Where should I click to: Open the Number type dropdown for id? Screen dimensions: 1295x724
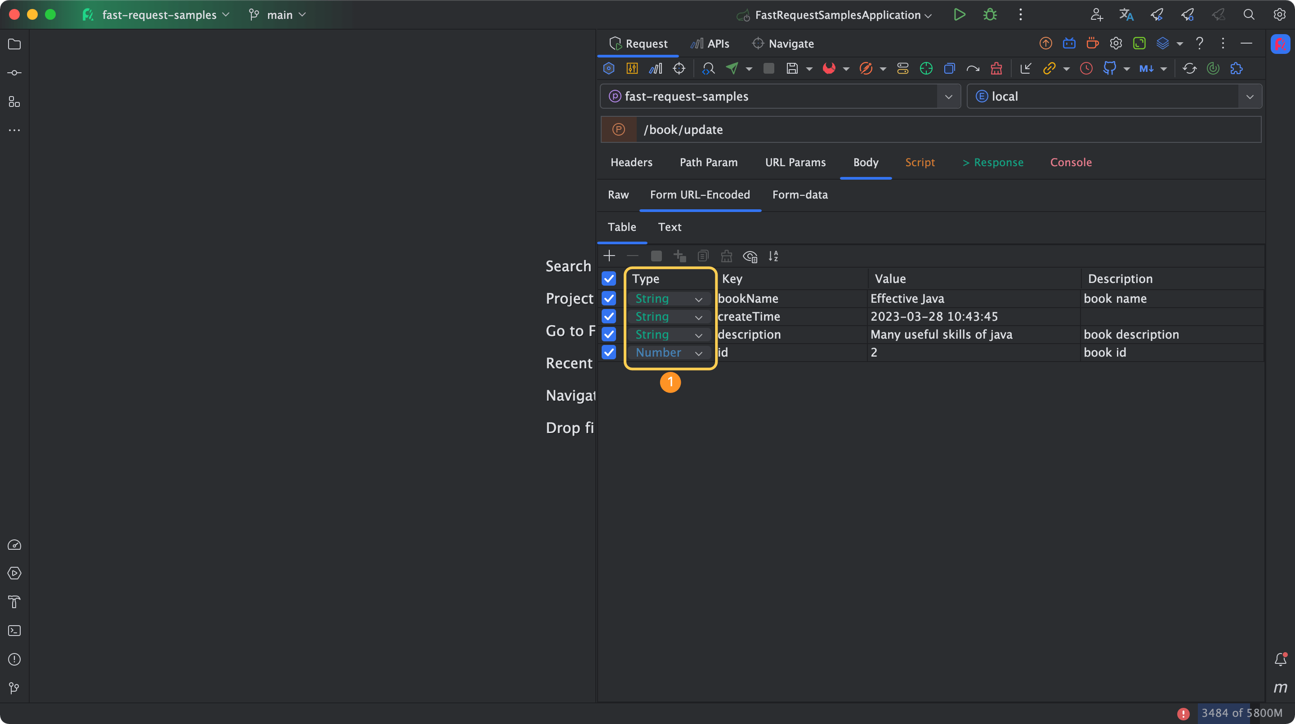coord(669,353)
